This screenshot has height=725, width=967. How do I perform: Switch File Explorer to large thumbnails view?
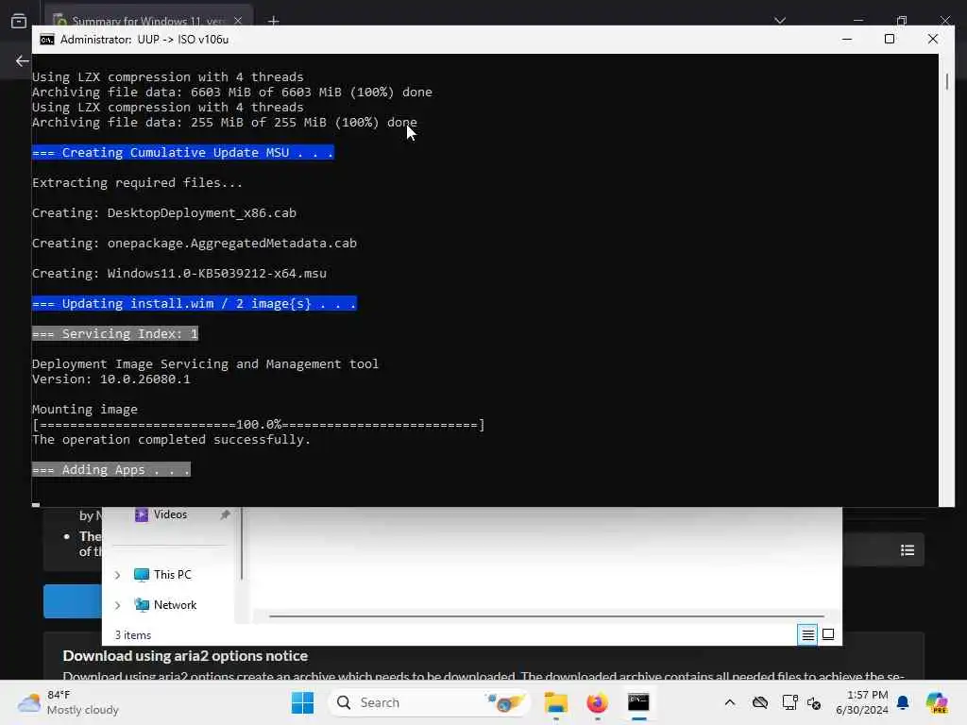828,634
